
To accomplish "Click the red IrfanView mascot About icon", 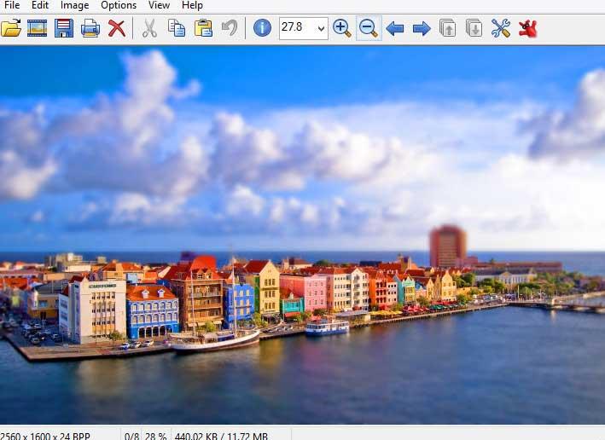I will click(528, 28).
